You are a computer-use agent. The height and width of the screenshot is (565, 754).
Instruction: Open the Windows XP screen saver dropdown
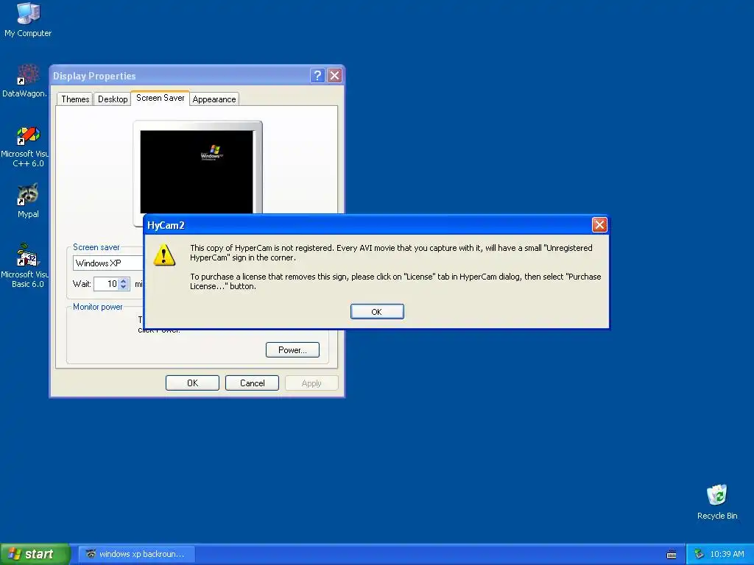108,263
